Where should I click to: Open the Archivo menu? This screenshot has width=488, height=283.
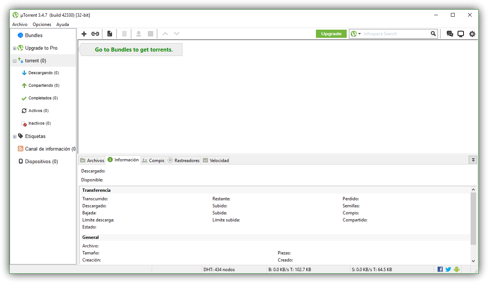20,24
